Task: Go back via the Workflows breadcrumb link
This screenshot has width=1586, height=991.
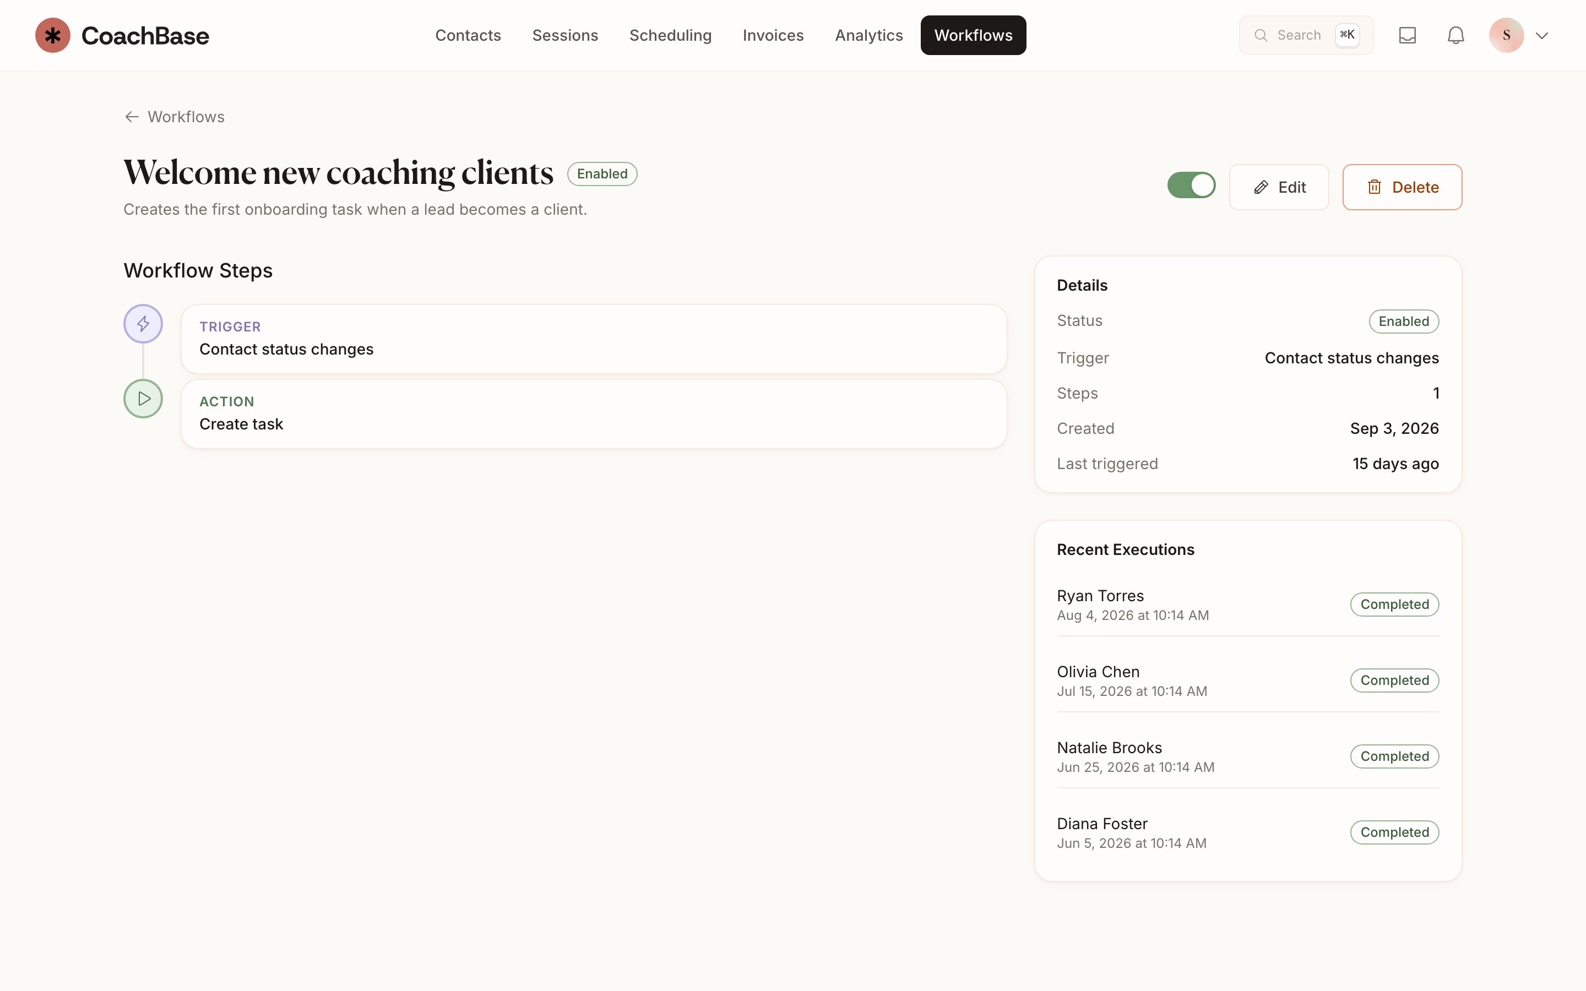Action: point(175,117)
